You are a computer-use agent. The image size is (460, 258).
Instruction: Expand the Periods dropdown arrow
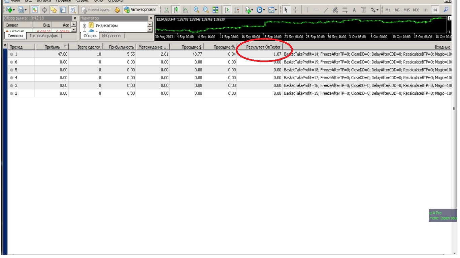[264, 10]
